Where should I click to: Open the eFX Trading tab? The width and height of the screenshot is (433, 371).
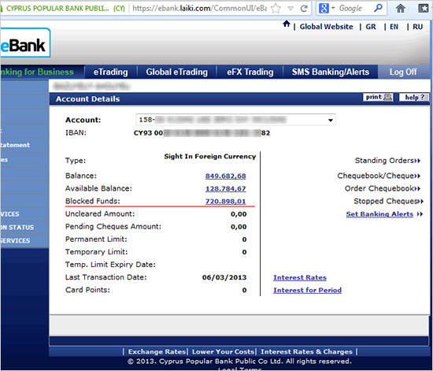coord(250,72)
